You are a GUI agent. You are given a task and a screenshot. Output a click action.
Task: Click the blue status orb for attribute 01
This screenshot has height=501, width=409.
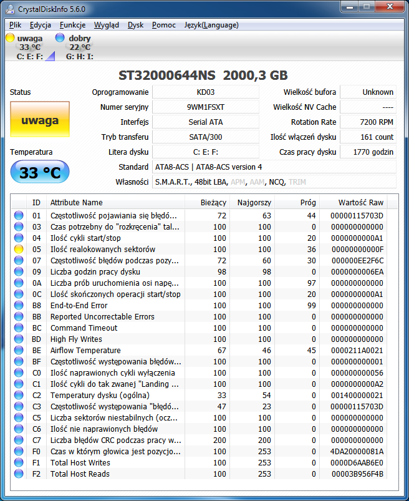[x=19, y=215]
